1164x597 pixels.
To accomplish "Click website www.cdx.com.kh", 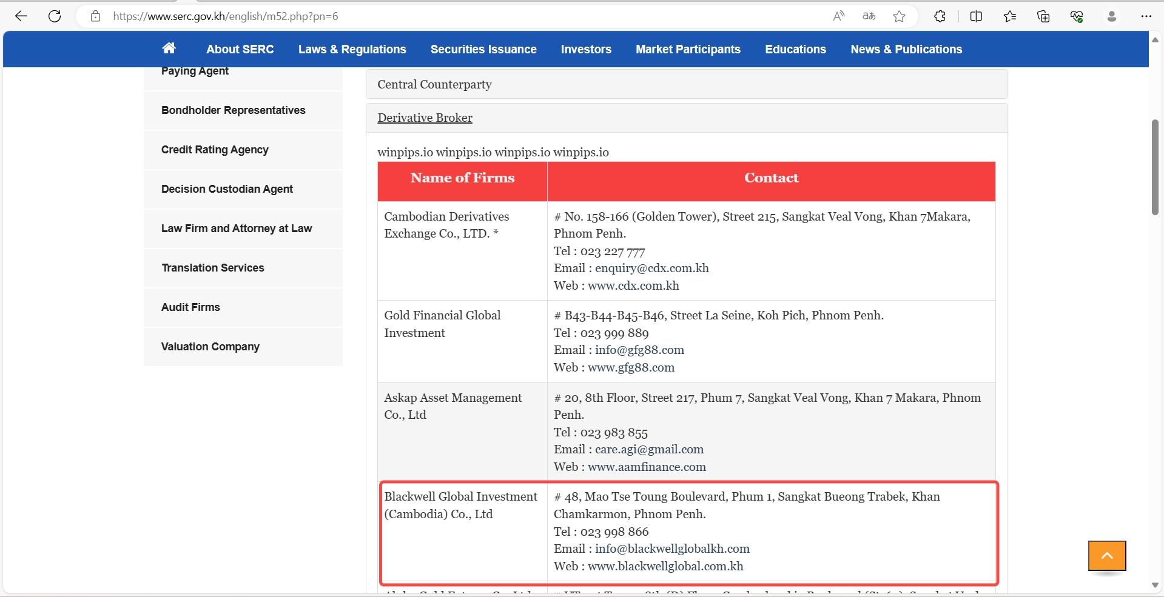I will [x=633, y=286].
